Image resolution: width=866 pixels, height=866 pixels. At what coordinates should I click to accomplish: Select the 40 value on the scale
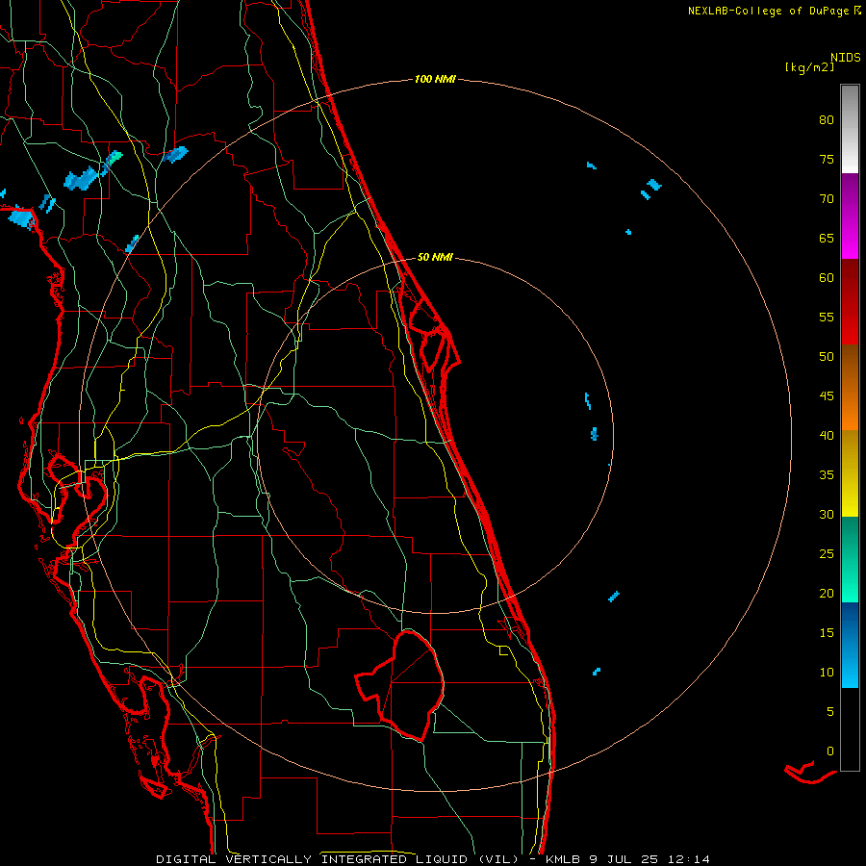pos(827,435)
